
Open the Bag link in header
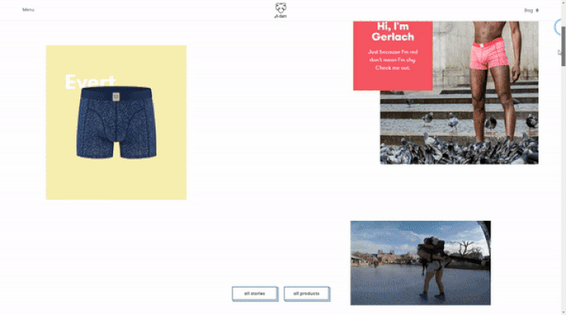click(528, 10)
